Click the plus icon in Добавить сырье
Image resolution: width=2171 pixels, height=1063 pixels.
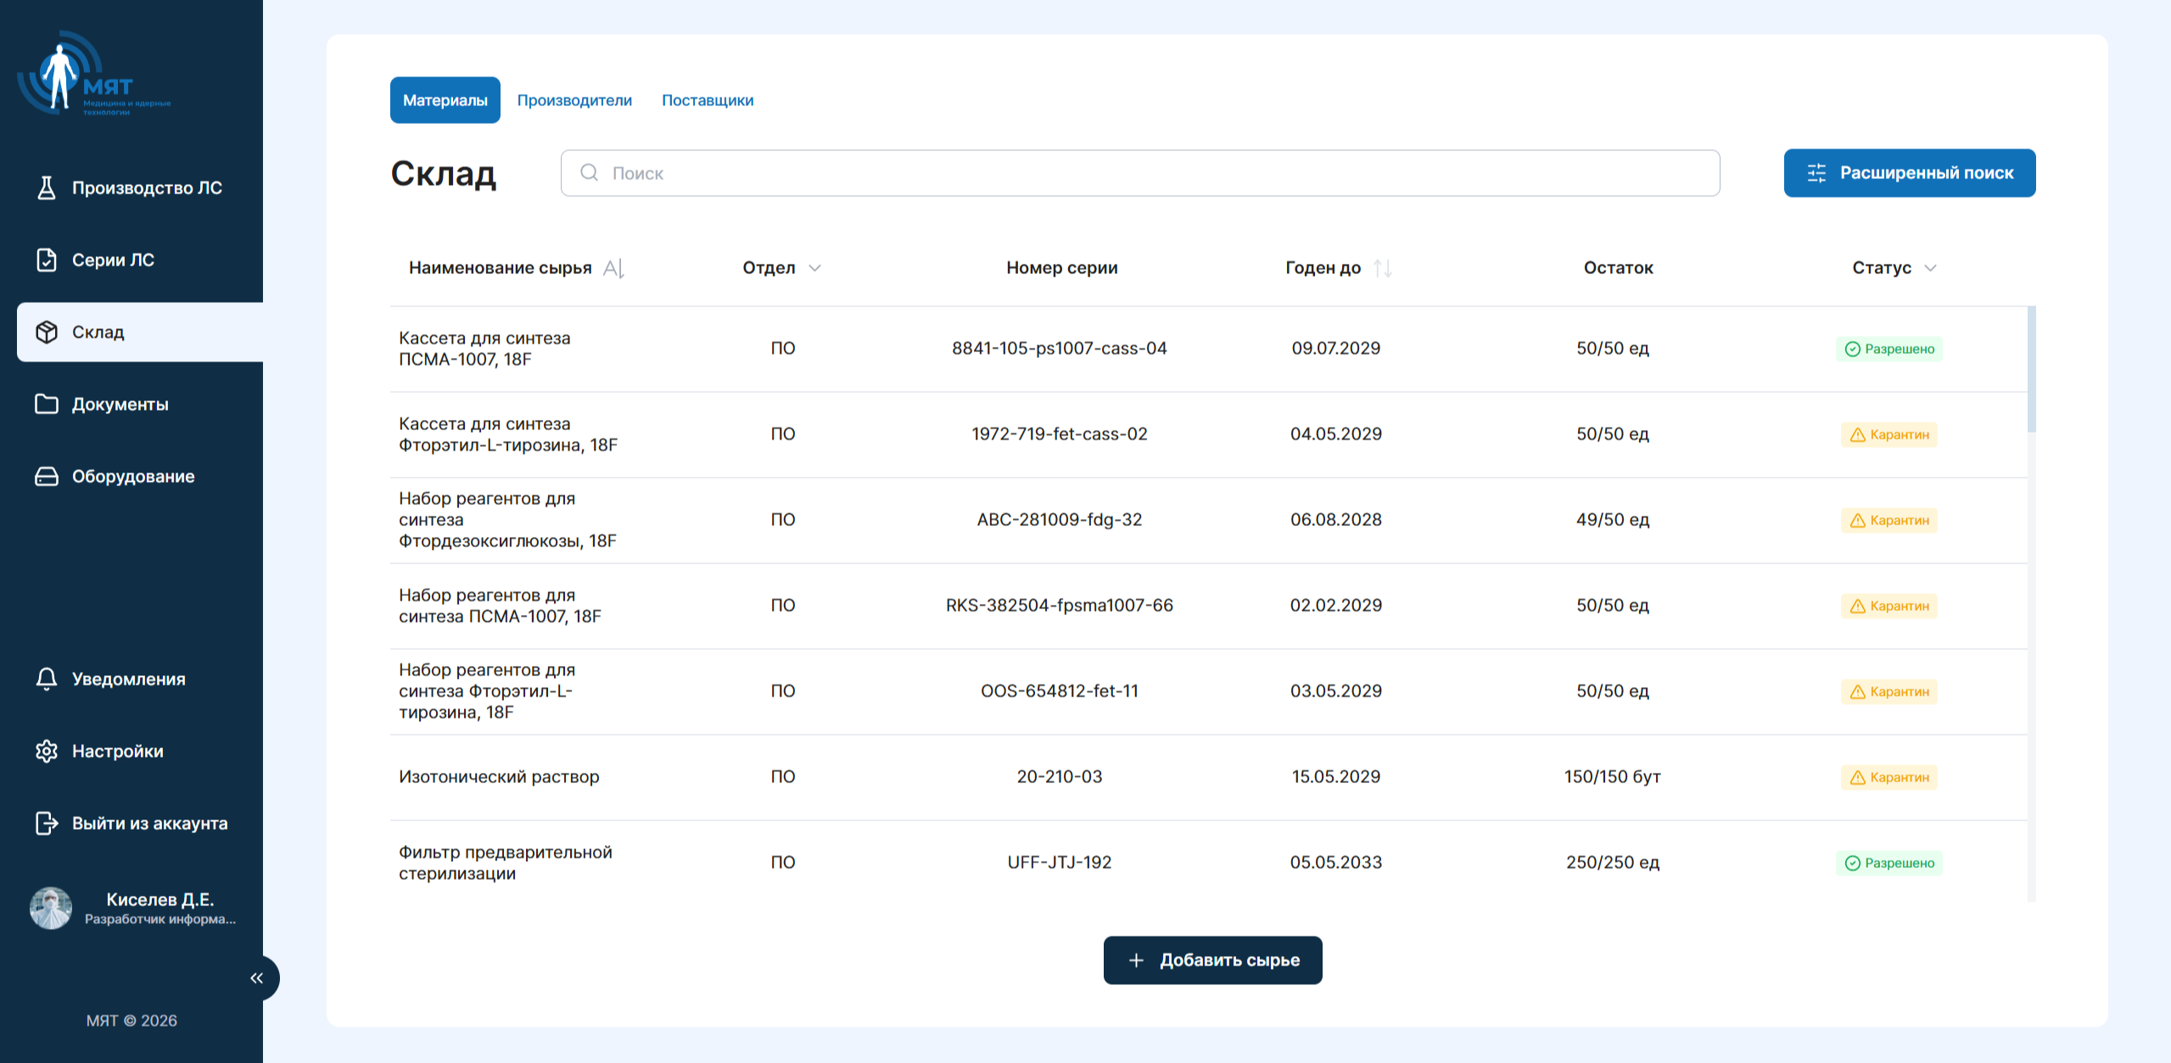[1137, 960]
